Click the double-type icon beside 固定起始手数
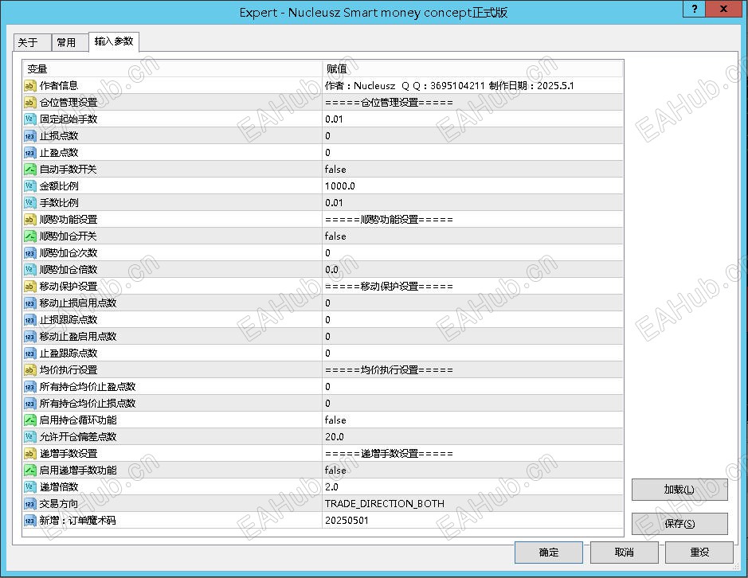The image size is (748, 578). 29,119
